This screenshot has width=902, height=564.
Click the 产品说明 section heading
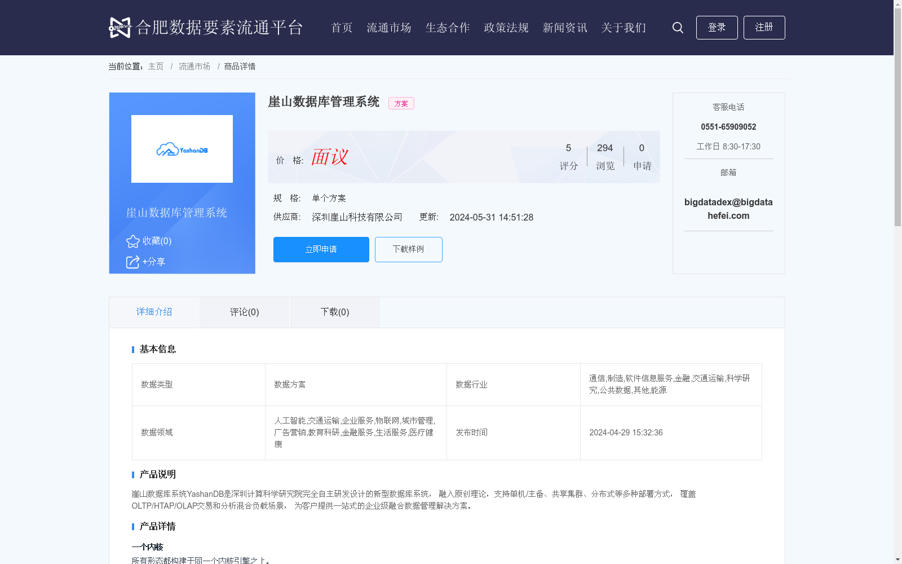pyautogui.click(x=158, y=474)
